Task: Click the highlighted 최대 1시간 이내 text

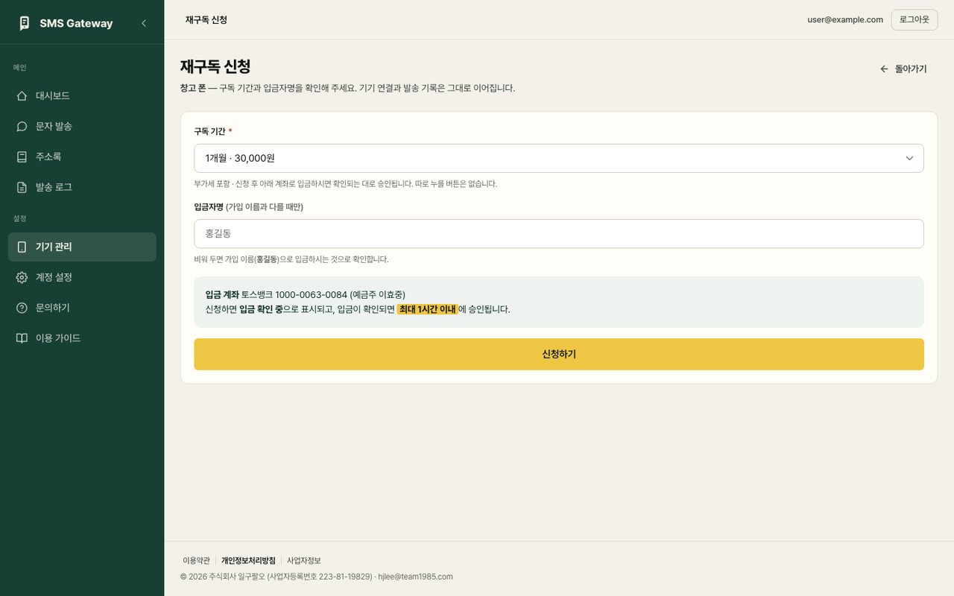Action: click(x=427, y=309)
